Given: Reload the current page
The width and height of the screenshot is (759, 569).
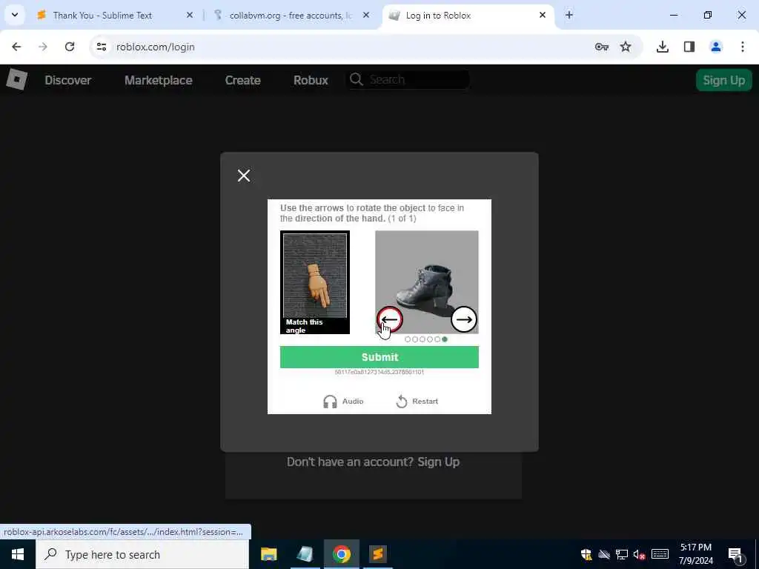Looking at the screenshot, I should coord(70,47).
